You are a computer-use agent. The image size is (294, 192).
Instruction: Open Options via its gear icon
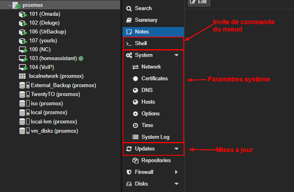[135, 114]
